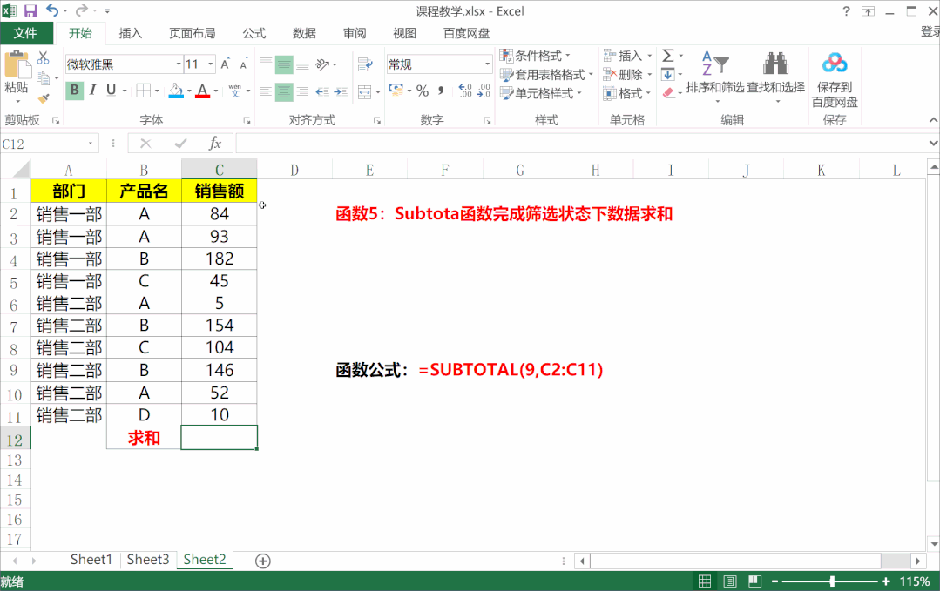Click the Format Painter brush icon
Viewport: 940px width, 591px height.
click(x=44, y=97)
